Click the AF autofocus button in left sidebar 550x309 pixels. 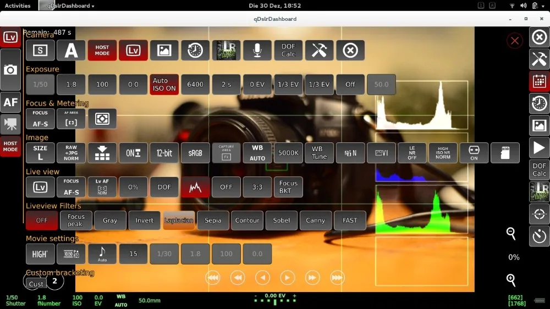click(x=10, y=102)
